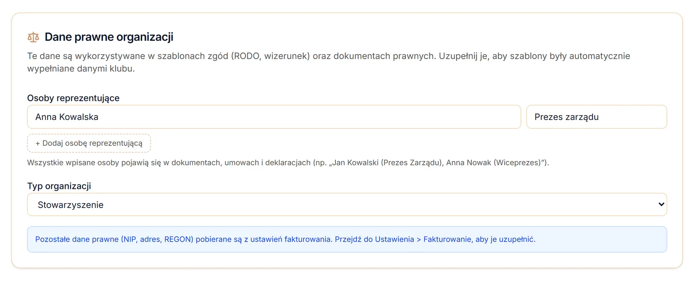
Task: Click the plus sign in the add-person button
Action: [x=38, y=143]
